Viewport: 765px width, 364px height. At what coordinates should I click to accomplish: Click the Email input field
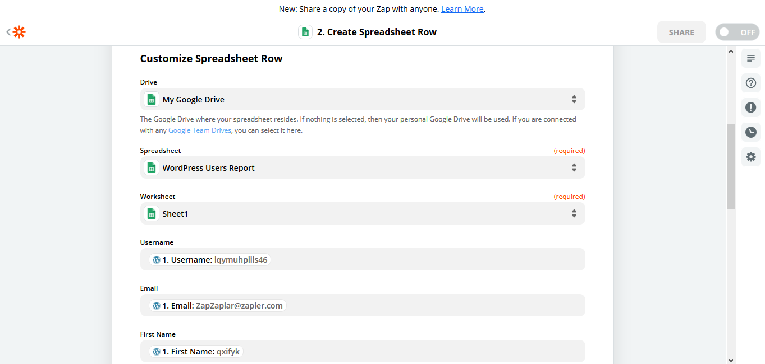pyautogui.click(x=363, y=305)
